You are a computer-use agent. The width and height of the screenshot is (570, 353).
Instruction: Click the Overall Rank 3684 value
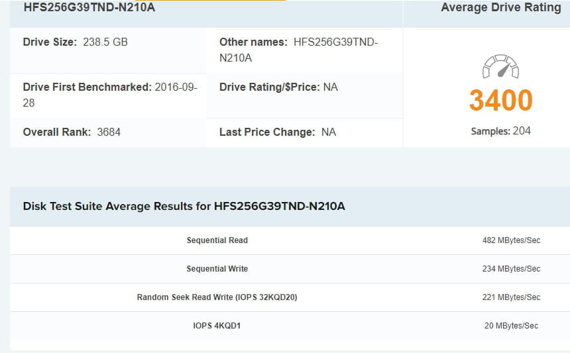pyautogui.click(x=109, y=132)
